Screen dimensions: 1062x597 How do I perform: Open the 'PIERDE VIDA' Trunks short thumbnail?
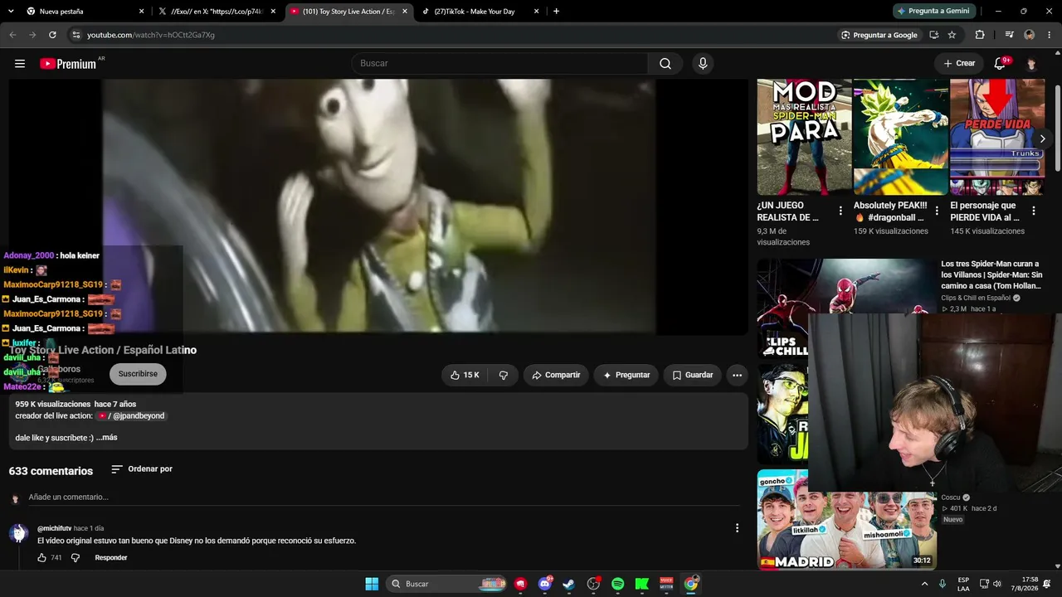[997, 137]
